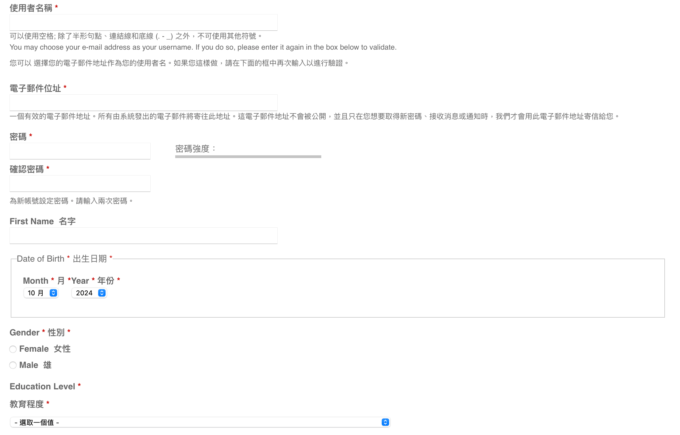Click the blue stepper arrows on Year select
This screenshot has height=435, width=680.
coord(102,293)
